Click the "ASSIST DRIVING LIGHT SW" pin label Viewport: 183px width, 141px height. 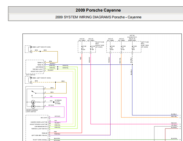[39, 124]
